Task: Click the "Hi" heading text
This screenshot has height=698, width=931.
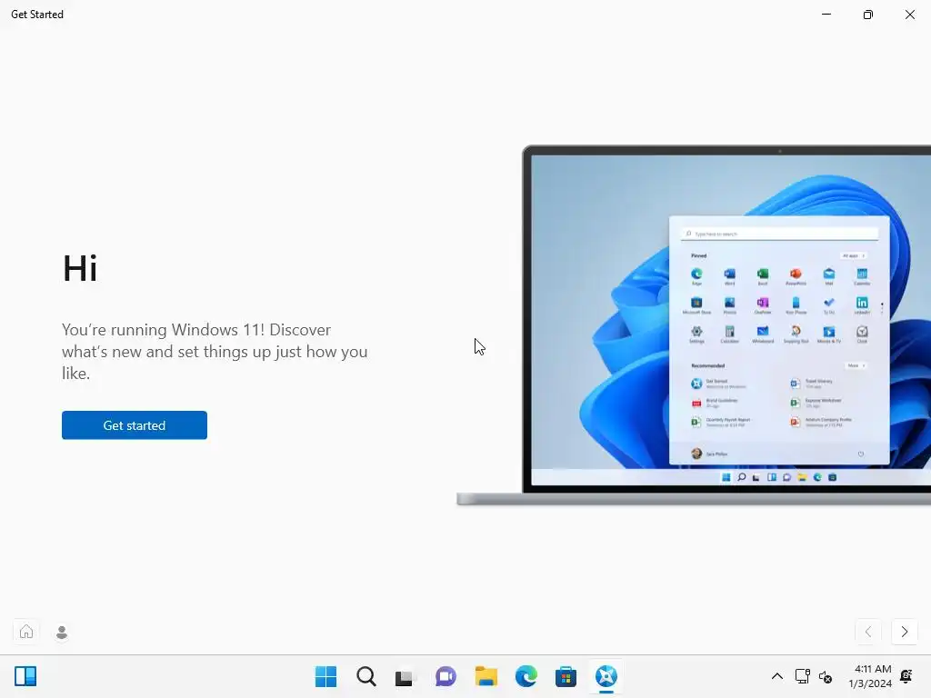Action: (80, 268)
